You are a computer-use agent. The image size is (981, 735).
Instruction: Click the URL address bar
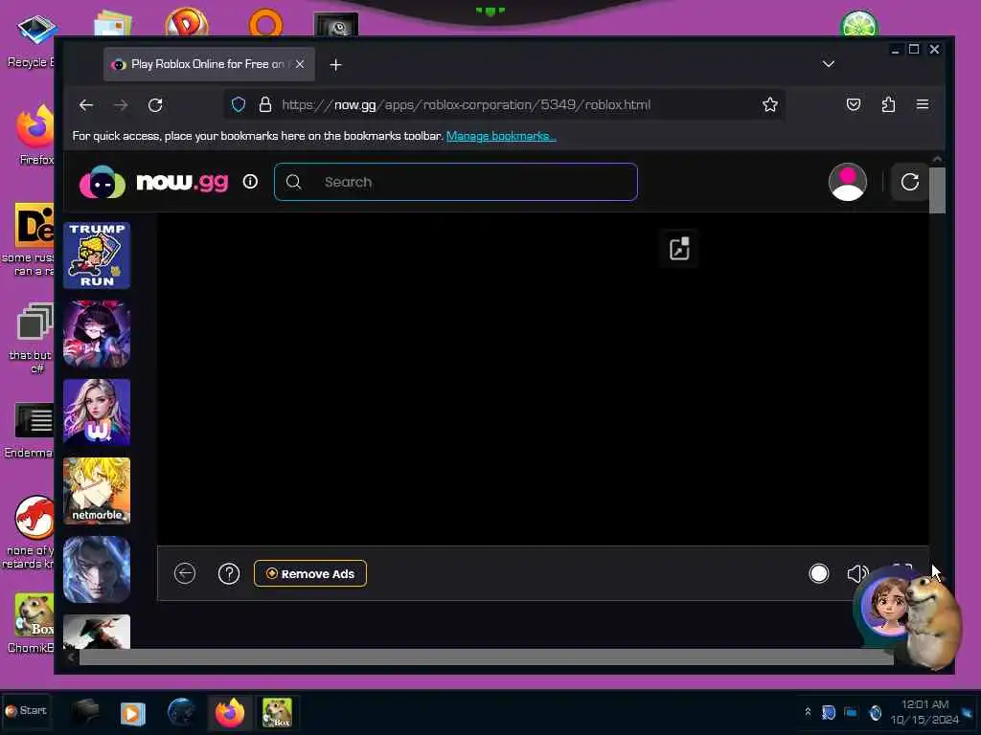(x=504, y=104)
